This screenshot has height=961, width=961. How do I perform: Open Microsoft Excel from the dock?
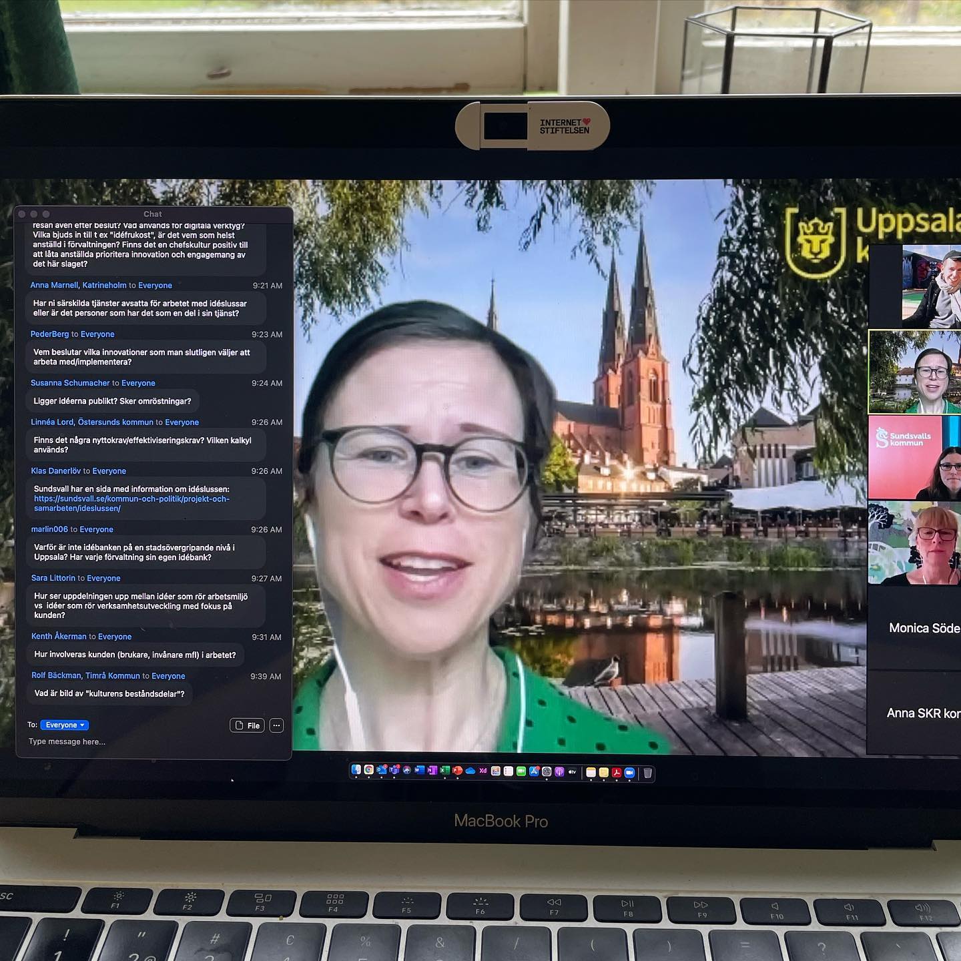click(444, 771)
